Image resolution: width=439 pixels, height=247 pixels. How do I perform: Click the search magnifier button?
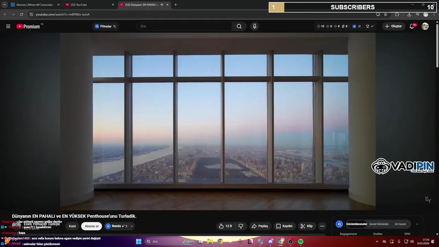pos(239,26)
